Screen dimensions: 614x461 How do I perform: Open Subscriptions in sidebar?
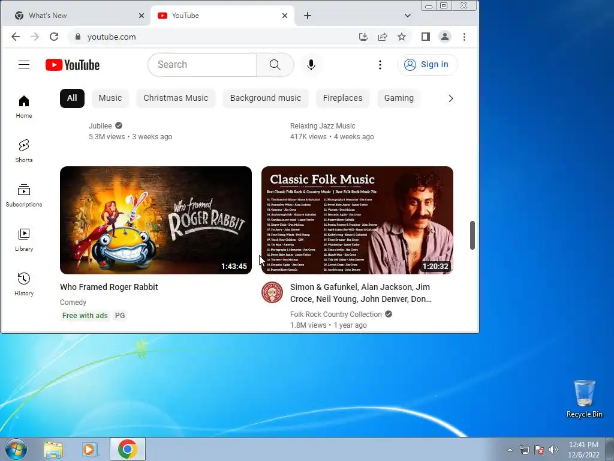pos(24,195)
